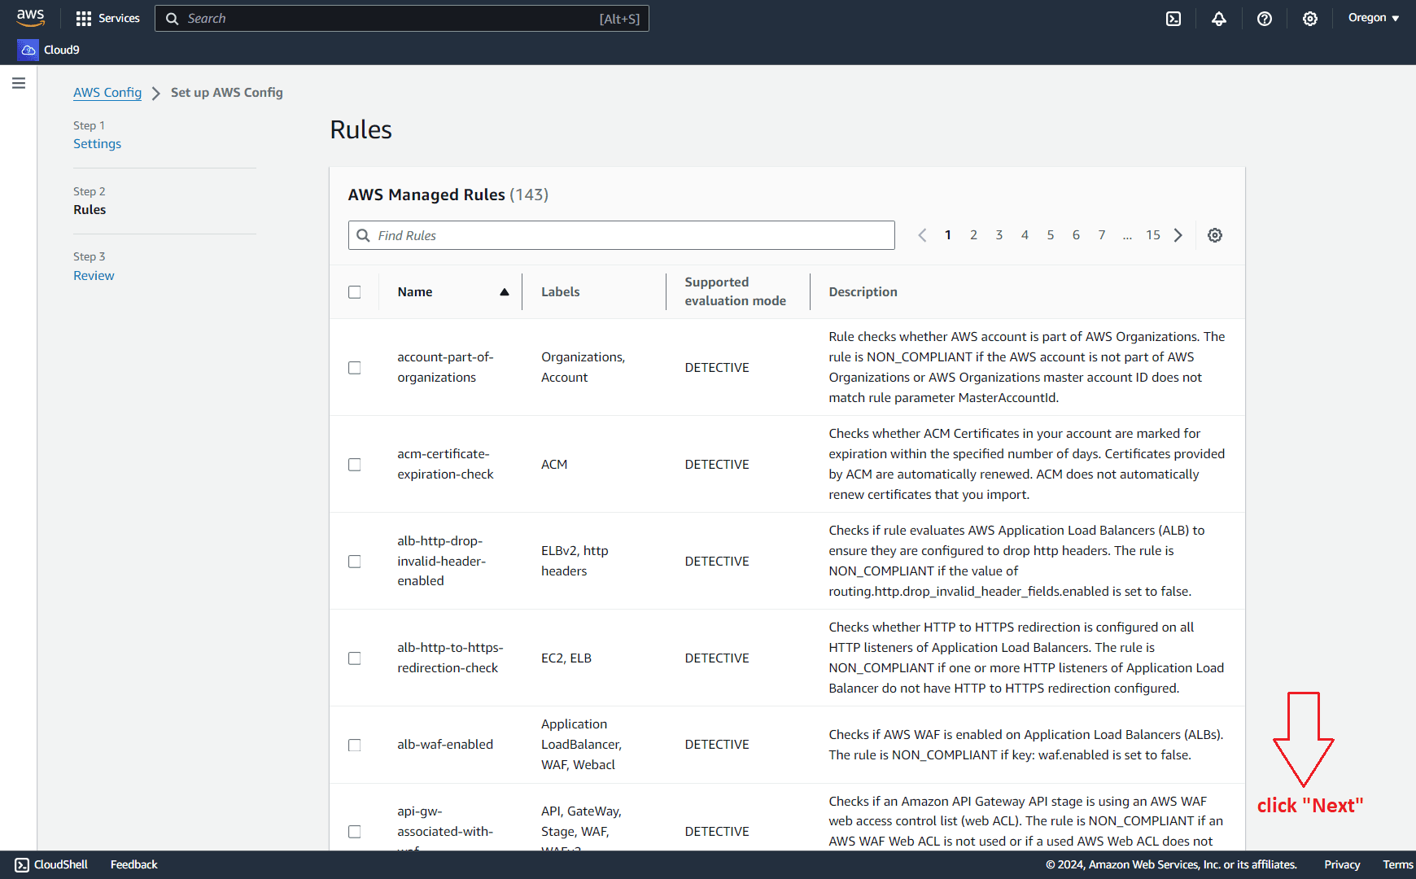Viewport: 1416px width, 879px height.
Task: Select current page 1
Action: [948, 235]
